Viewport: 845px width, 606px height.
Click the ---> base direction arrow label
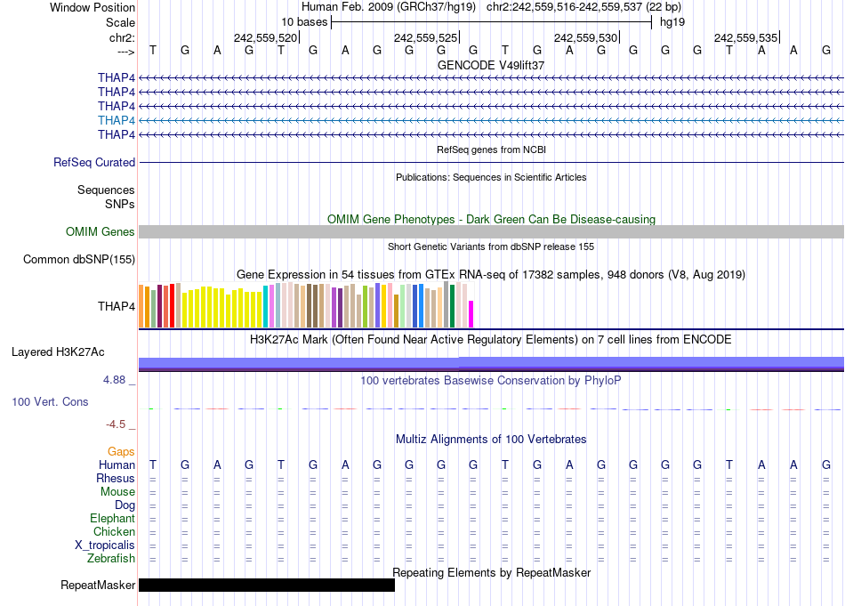click(x=126, y=52)
